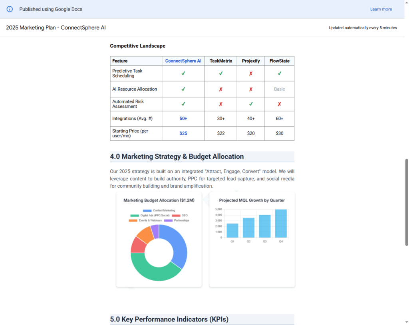Click the info icon in the published banner
The height and width of the screenshot is (325, 409).
10,9
